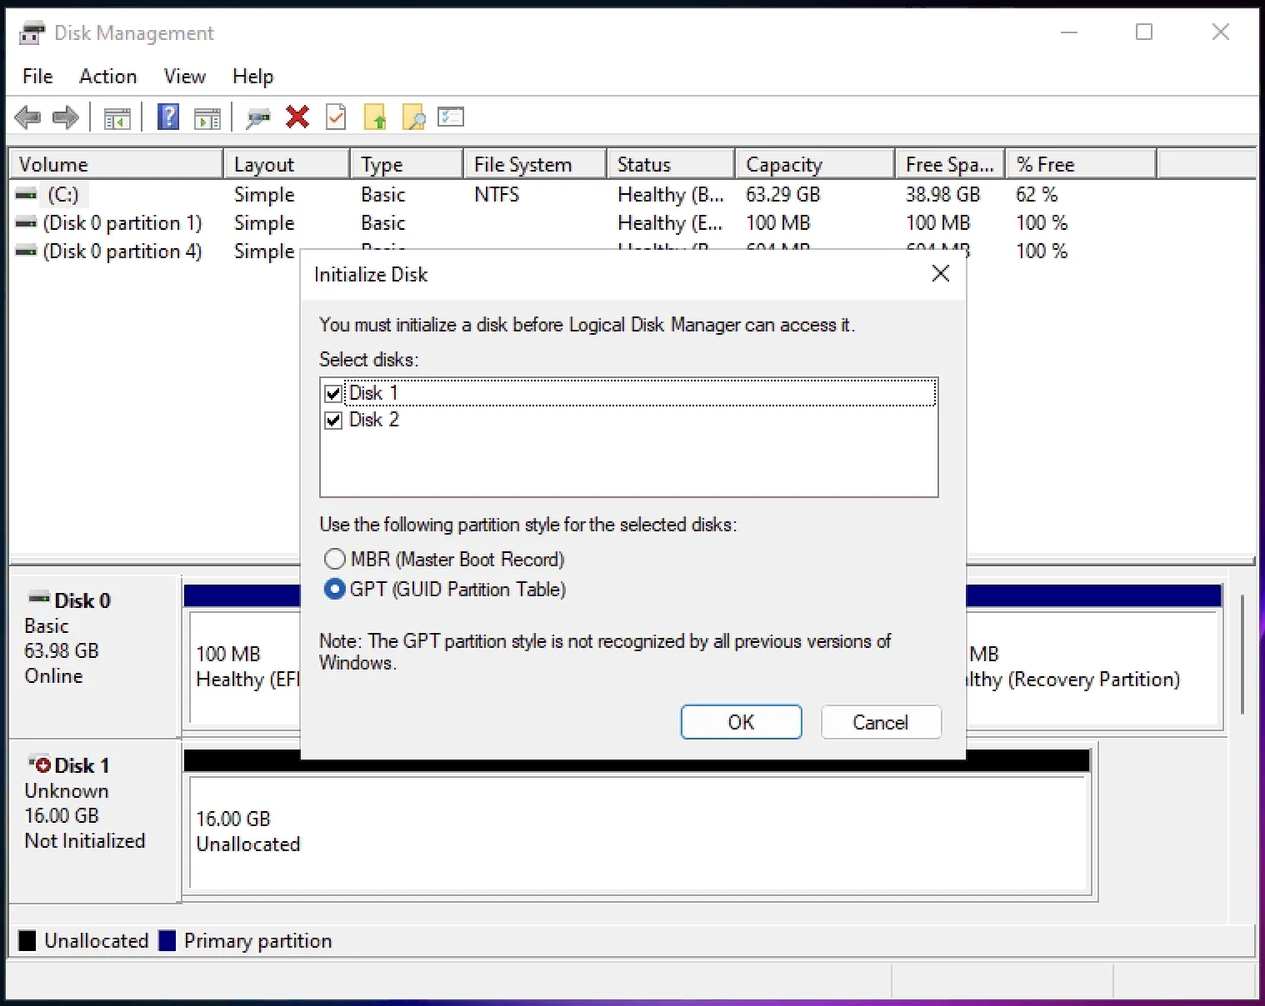
Task: Cancel the Initialize Disk dialog
Action: 880,722
